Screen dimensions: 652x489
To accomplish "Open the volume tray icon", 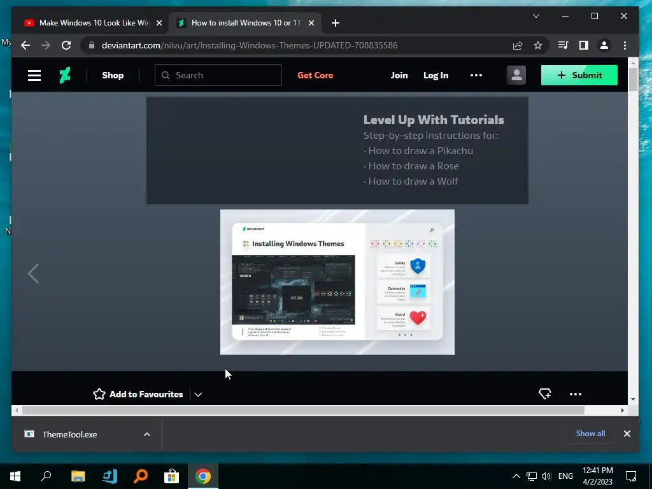I will point(546,476).
